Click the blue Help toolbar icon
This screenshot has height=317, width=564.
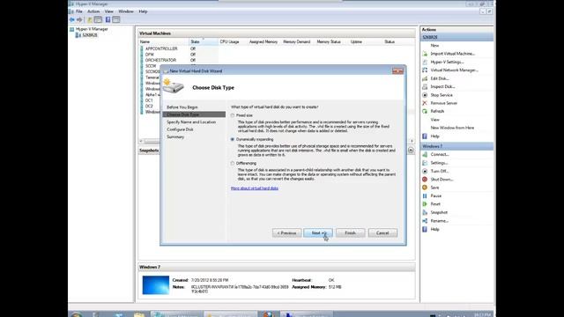click(x=108, y=19)
